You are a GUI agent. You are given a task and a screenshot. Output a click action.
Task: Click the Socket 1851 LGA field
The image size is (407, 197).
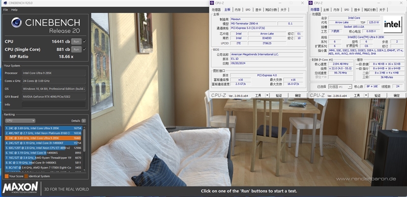(354, 27)
